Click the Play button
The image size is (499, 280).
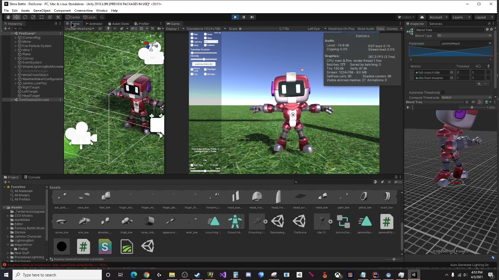point(235,17)
